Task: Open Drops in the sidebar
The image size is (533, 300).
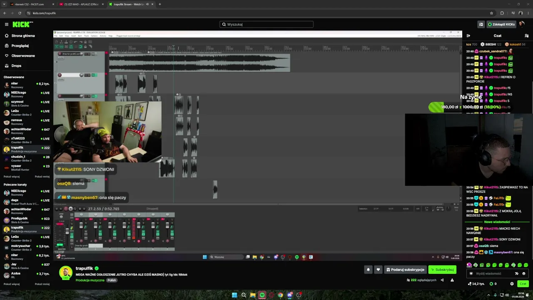Action: coord(16,66)
